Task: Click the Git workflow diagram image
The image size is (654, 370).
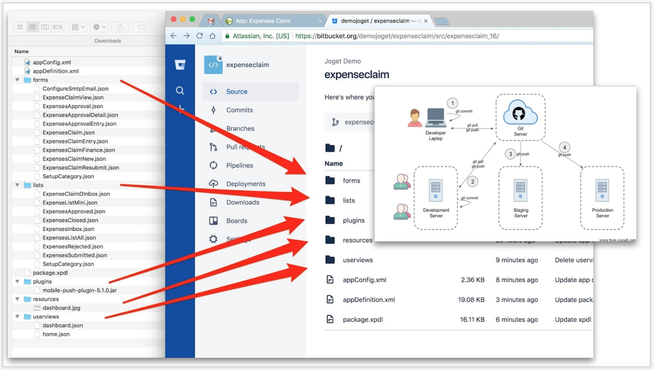Action: [505, 164]
